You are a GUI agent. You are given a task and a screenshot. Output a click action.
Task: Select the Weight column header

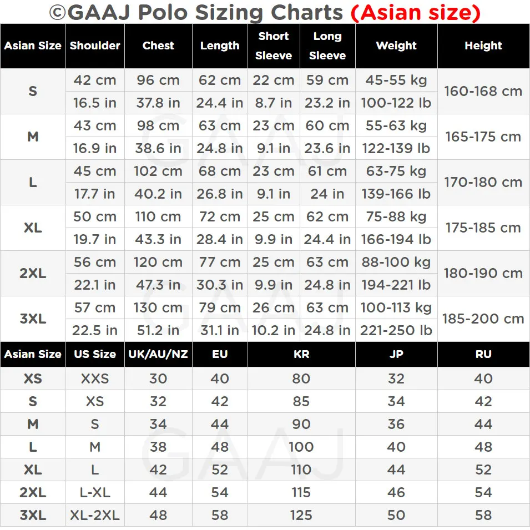[396, 46]
